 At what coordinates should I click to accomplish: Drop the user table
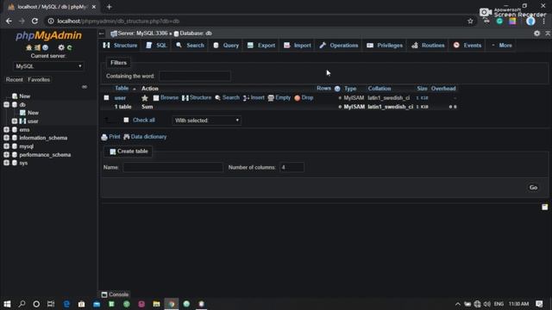click(304, 97)
